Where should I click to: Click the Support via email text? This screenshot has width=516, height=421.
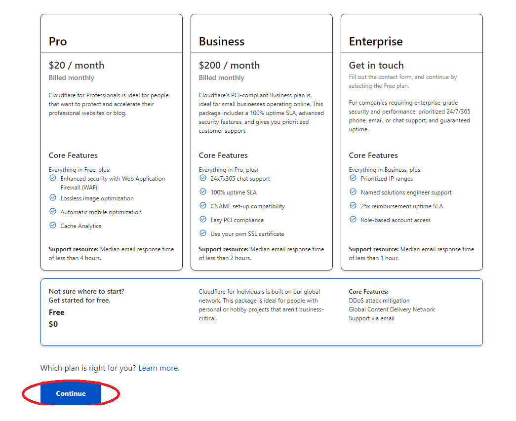(371, 318)
